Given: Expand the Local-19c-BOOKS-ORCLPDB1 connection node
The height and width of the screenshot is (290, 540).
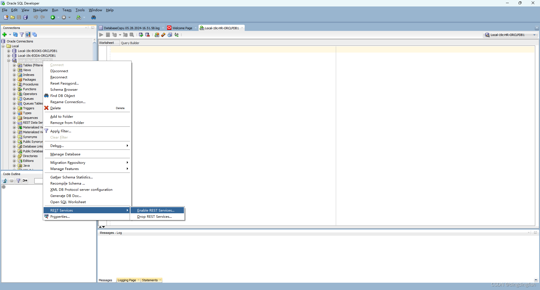Looking at the screenshot, I should 8,51.
